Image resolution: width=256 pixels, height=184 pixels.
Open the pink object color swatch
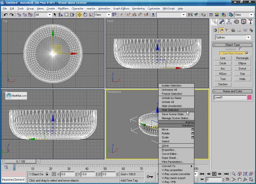point(250,97)
